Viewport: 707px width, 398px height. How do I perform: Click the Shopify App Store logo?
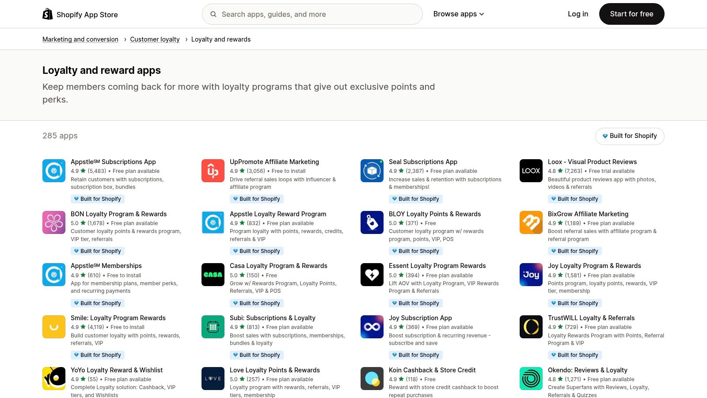click(80, 14)
